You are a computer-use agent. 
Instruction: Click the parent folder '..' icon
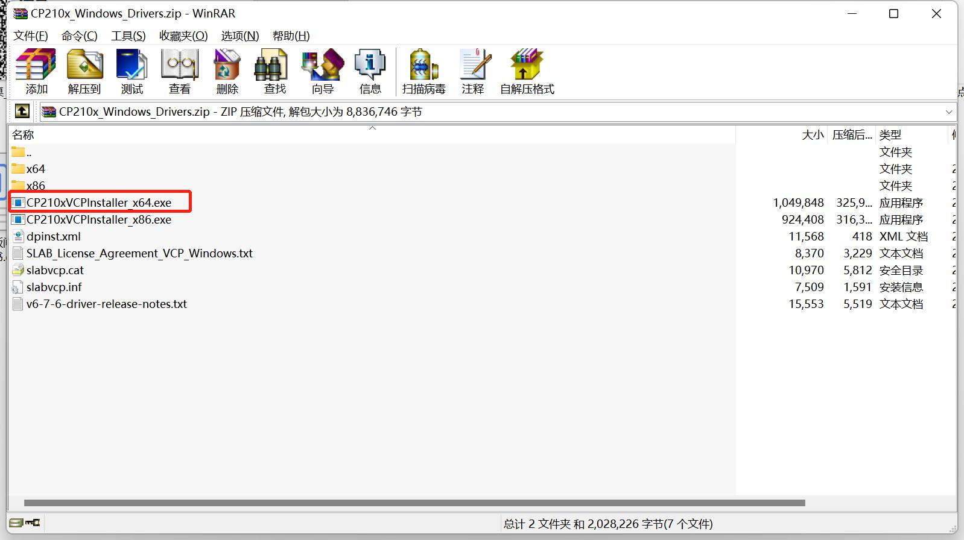click(18, 152)
